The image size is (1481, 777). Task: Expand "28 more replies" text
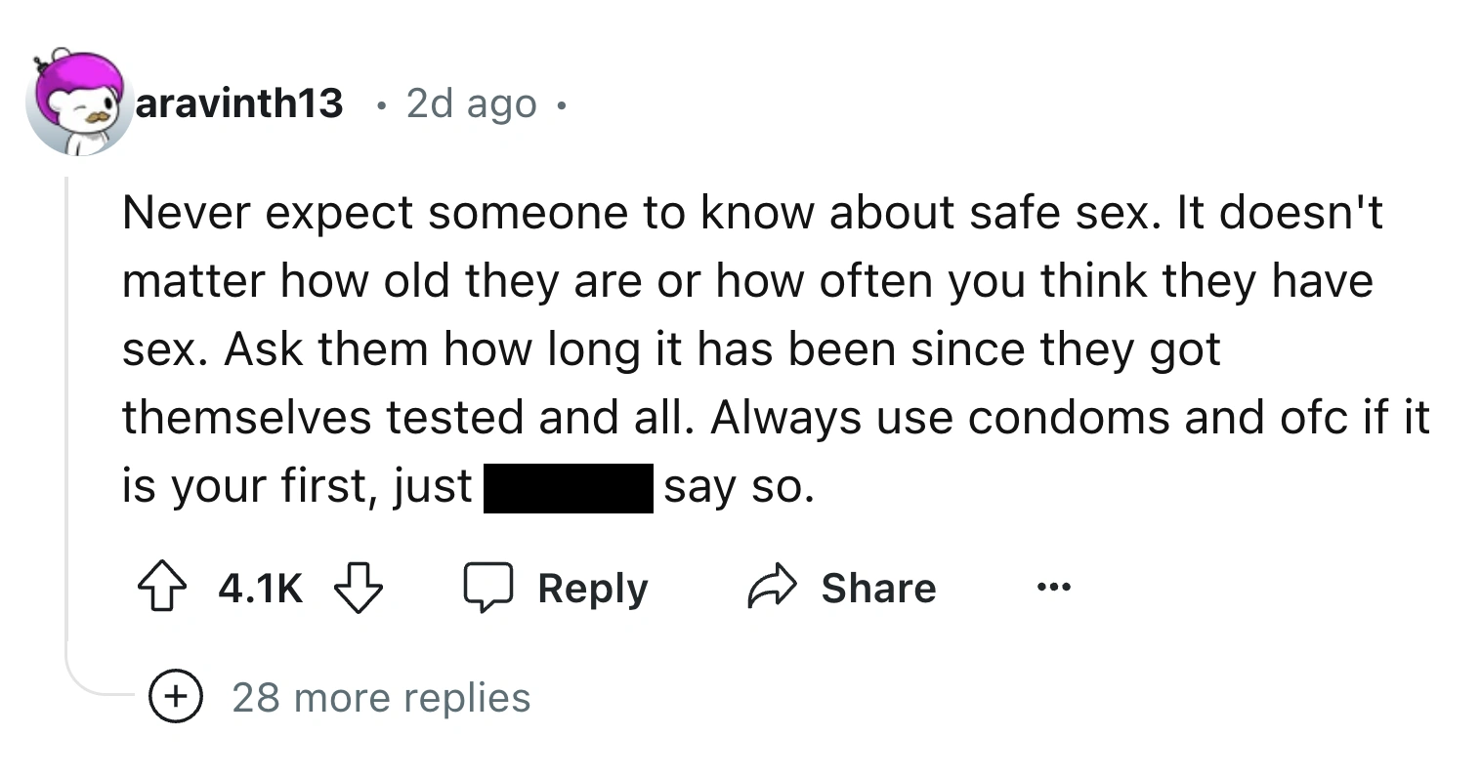381,697
